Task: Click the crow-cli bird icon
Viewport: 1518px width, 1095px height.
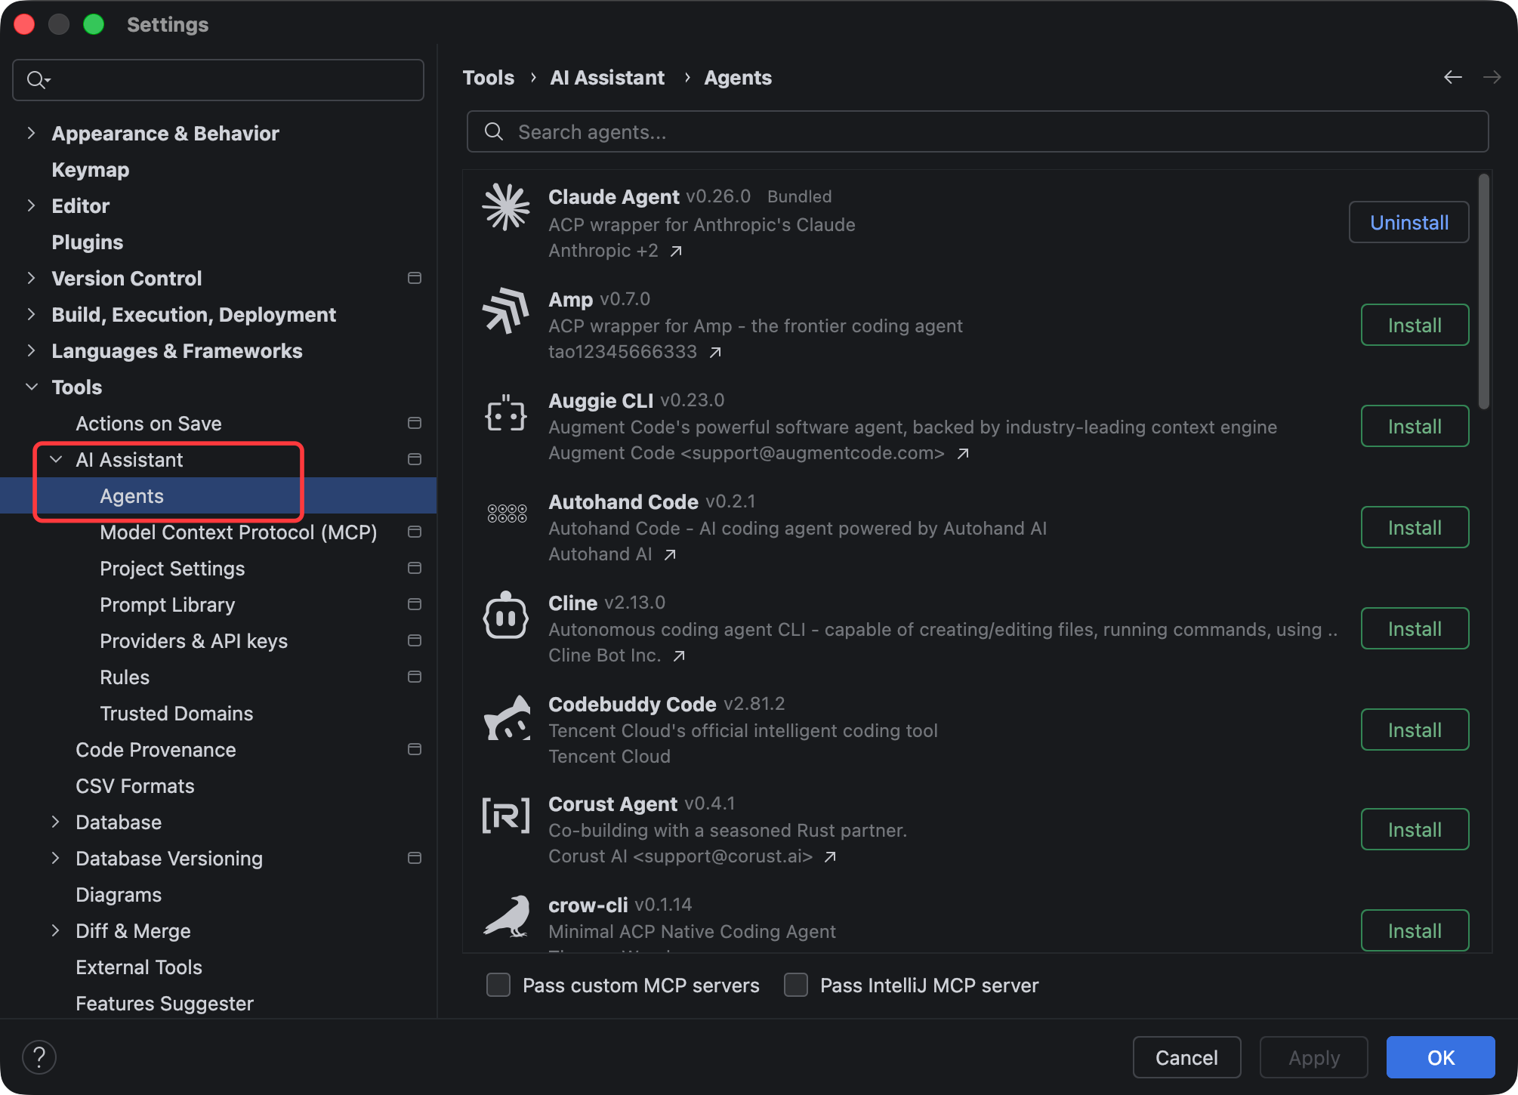Action: 506,917
